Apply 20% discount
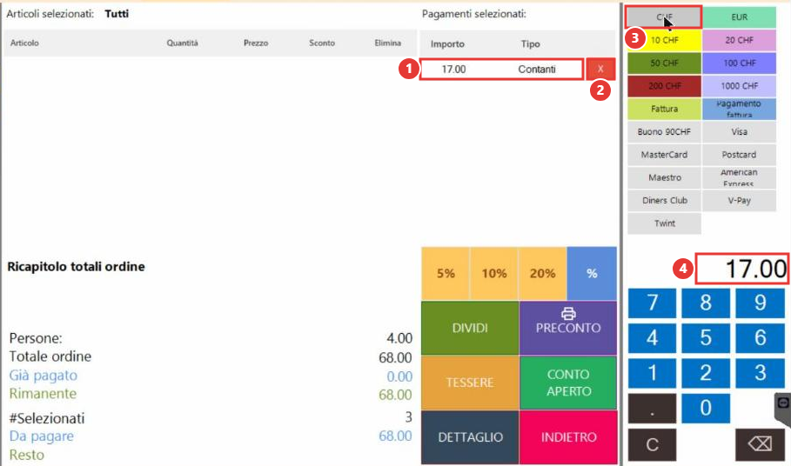 click(x=542, y=274)
